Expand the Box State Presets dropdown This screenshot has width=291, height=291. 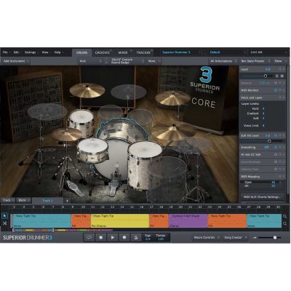(x=255, y=61)
